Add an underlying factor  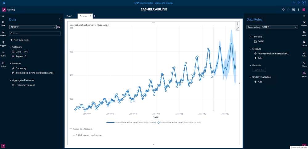coord(258,82)
